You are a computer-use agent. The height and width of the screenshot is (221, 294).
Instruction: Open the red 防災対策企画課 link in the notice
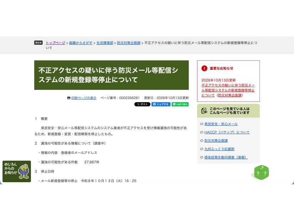pos(230,96)
